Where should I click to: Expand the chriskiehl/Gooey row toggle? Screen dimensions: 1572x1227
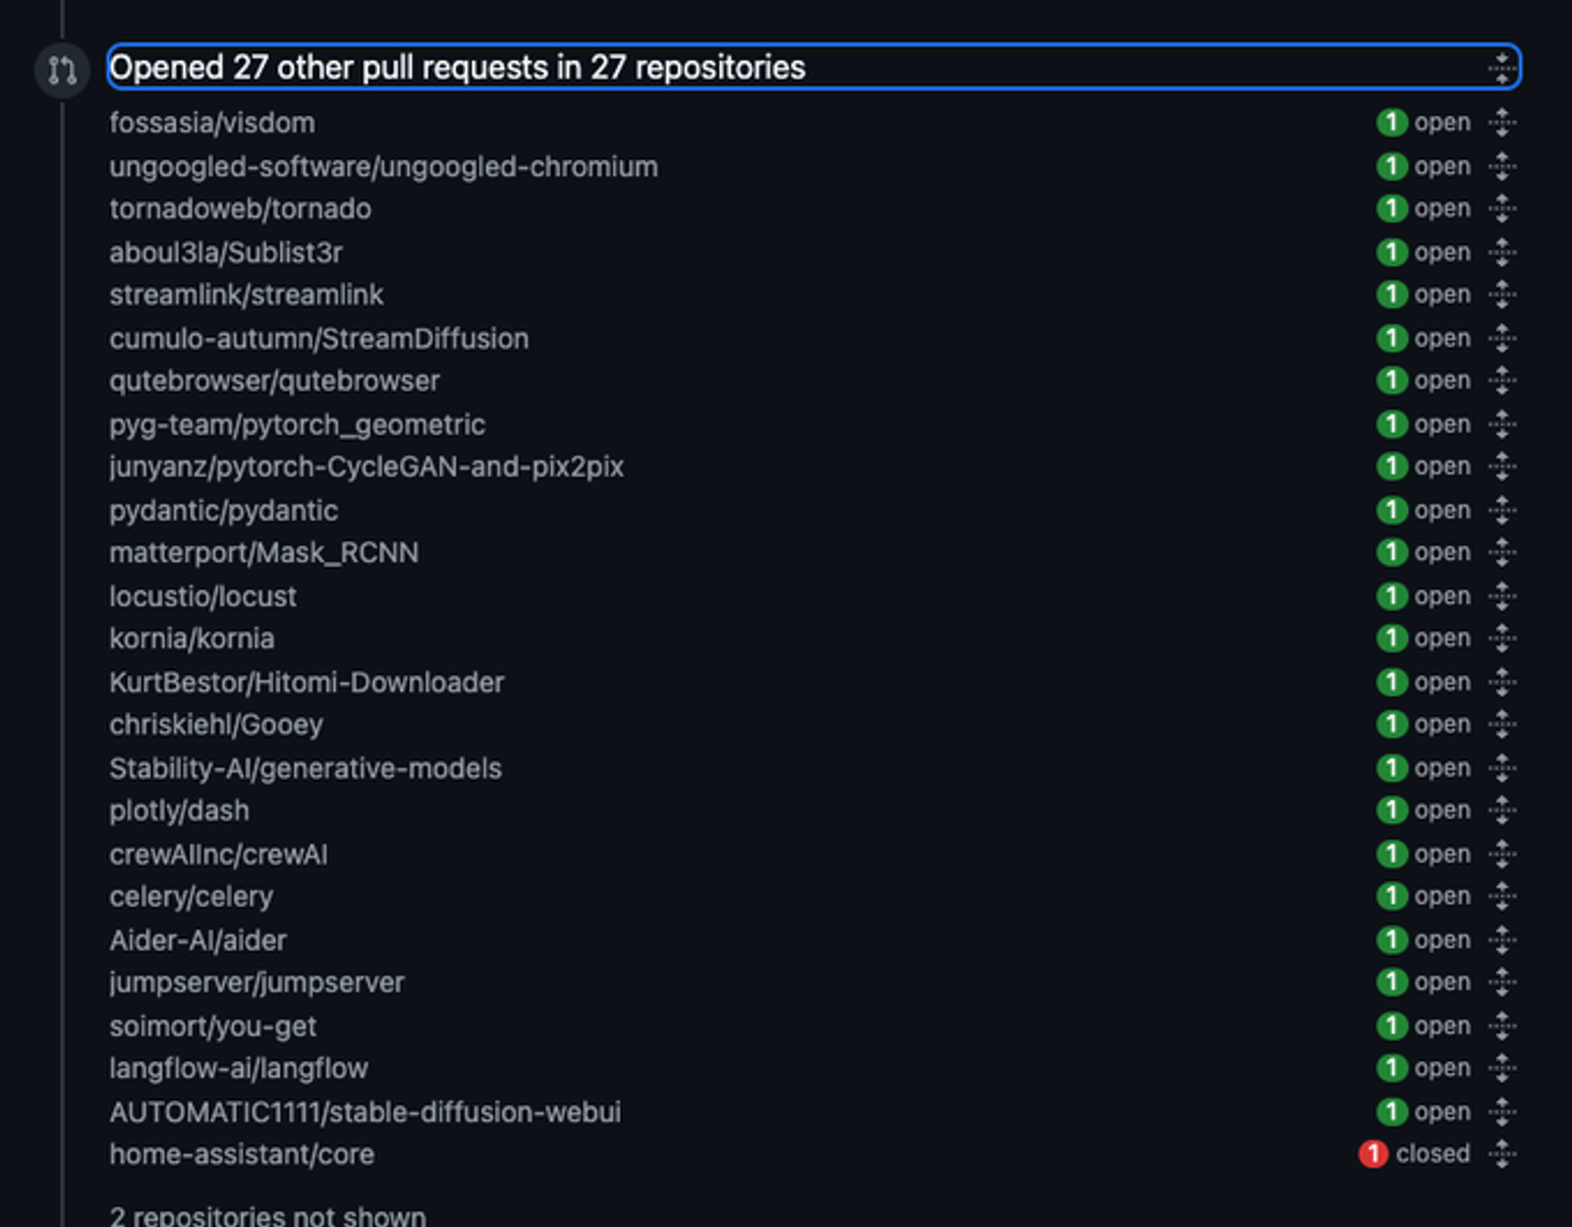1501,725
